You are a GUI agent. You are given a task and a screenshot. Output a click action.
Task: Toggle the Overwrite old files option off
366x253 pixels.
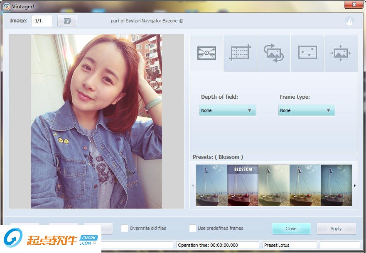click(125, 228)
